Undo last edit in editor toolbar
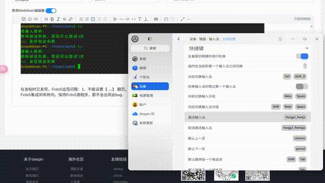Image resolution: width=325 pixels, height=183 pixels. click(x=166, y=19)
